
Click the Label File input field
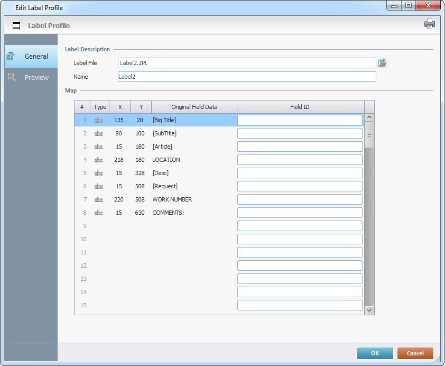(246, 63)
